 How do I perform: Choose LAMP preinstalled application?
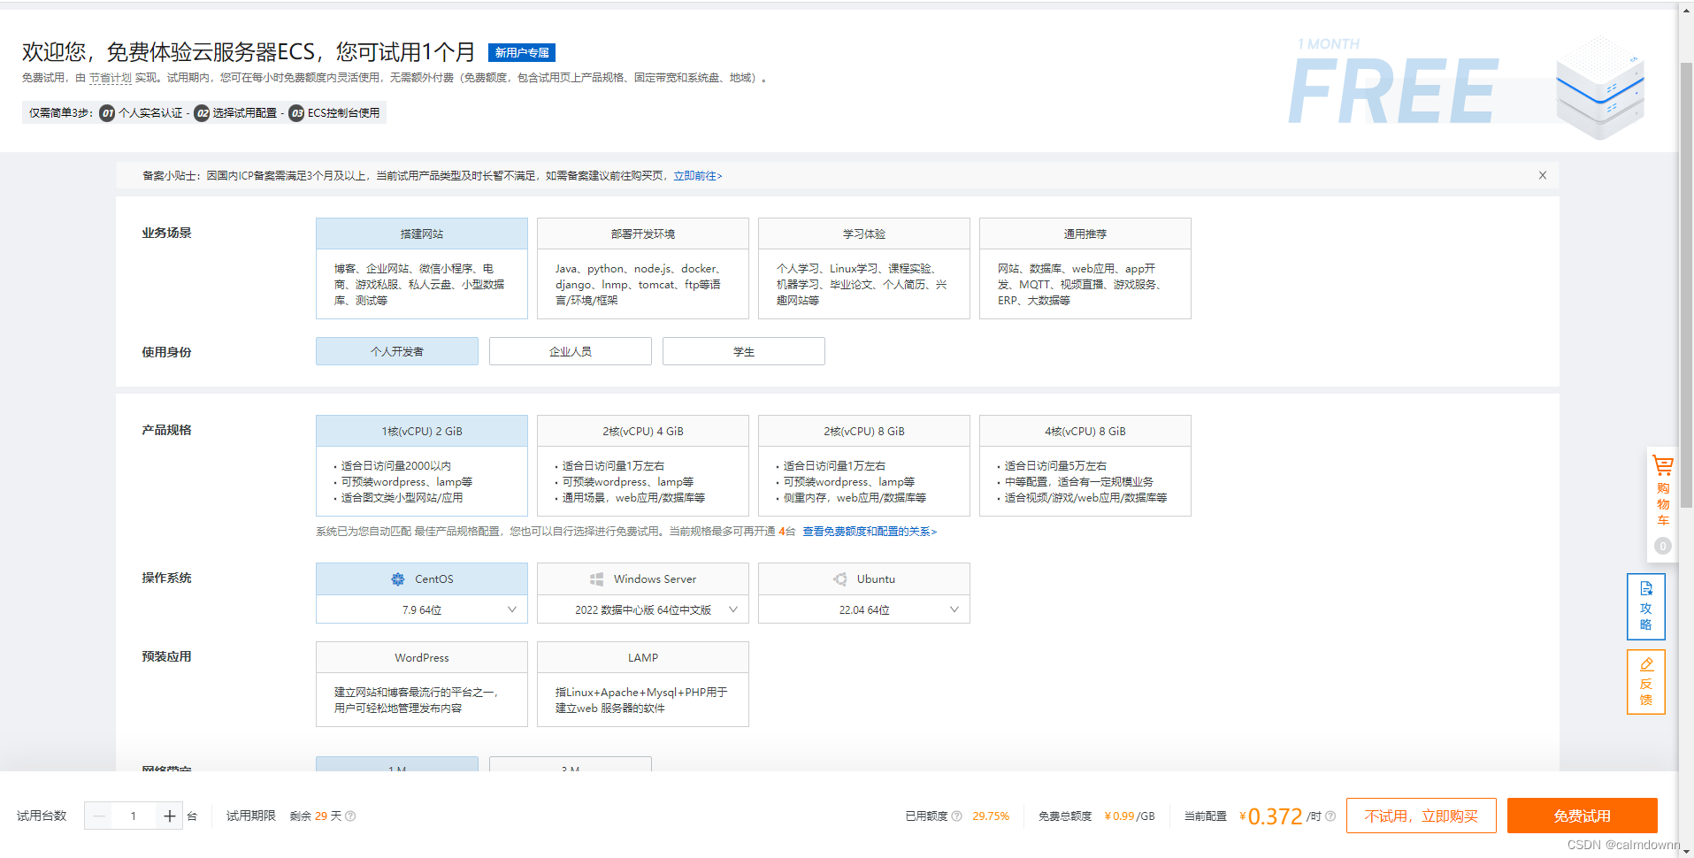click(643, 684)
